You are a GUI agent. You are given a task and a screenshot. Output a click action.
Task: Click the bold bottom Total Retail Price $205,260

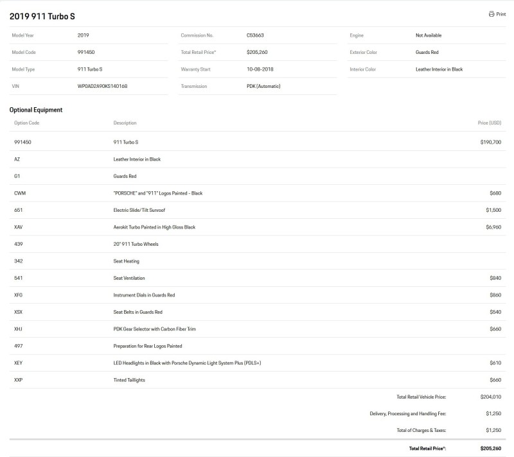[491, 449]
